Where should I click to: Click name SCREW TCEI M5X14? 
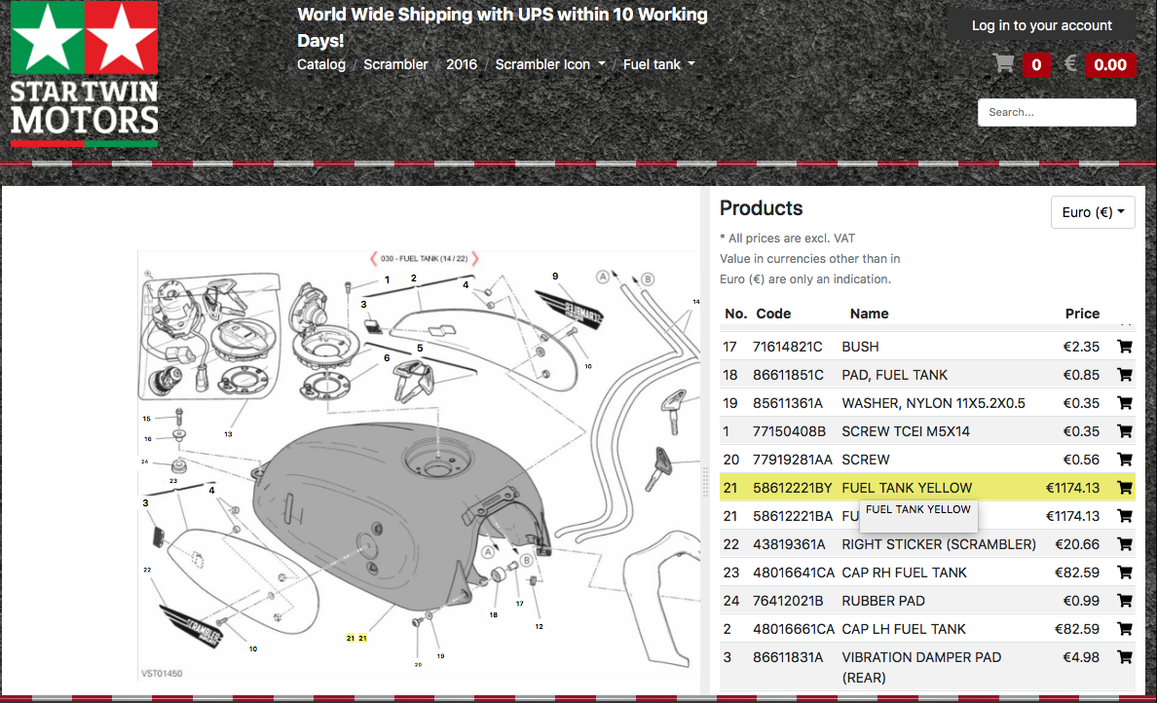(x=906, y=430)
